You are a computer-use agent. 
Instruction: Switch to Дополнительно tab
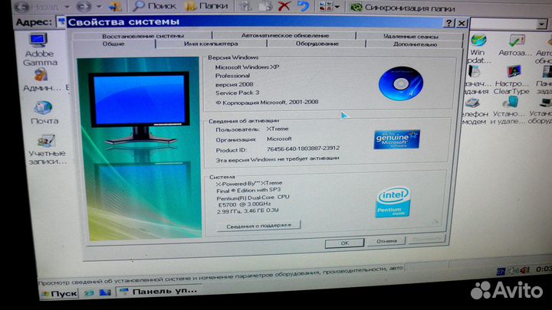click(415, 44)
